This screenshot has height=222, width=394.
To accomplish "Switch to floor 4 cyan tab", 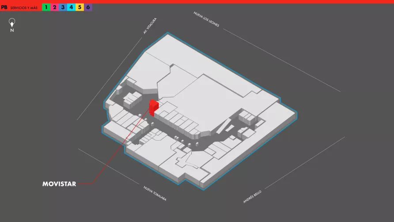I will coord(72,8).
